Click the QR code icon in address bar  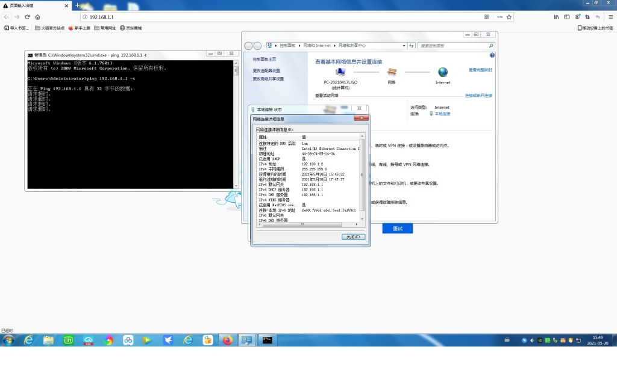[x=487, y=17]
